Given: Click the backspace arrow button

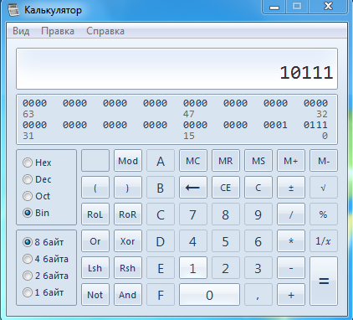Looking at the screenshot, I should (193, 188).
